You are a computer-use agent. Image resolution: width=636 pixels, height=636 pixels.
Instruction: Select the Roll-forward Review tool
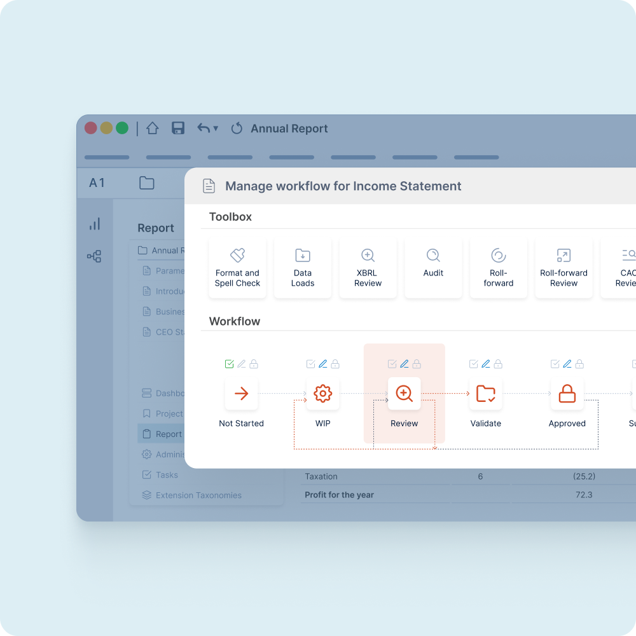point(563,267)
